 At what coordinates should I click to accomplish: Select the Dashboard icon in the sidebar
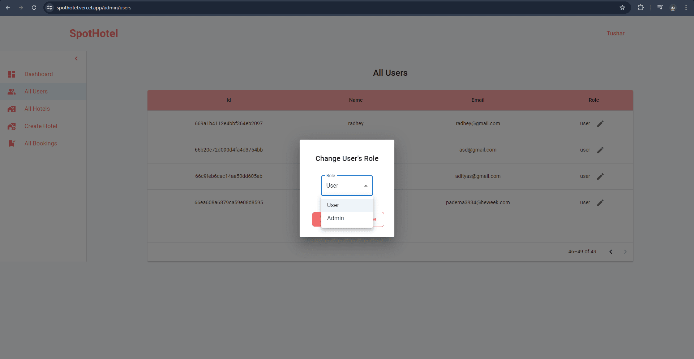(x=12, y=74)
